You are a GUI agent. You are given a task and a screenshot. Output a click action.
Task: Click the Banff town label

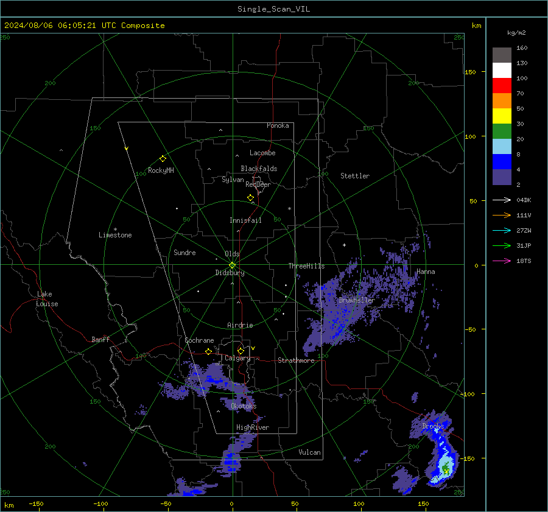[100, 339]
